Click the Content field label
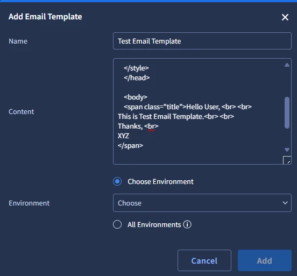297x276 pixels. [21, 111]
